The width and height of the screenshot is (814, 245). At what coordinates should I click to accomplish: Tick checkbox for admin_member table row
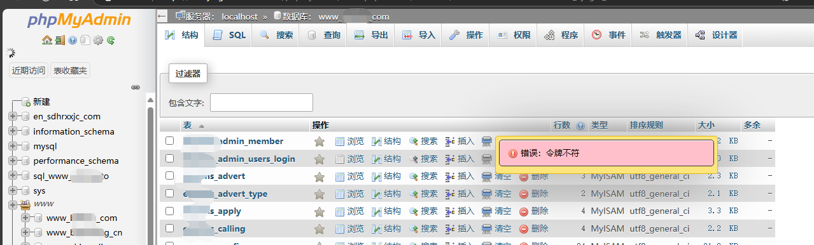[x=170, y=141]
